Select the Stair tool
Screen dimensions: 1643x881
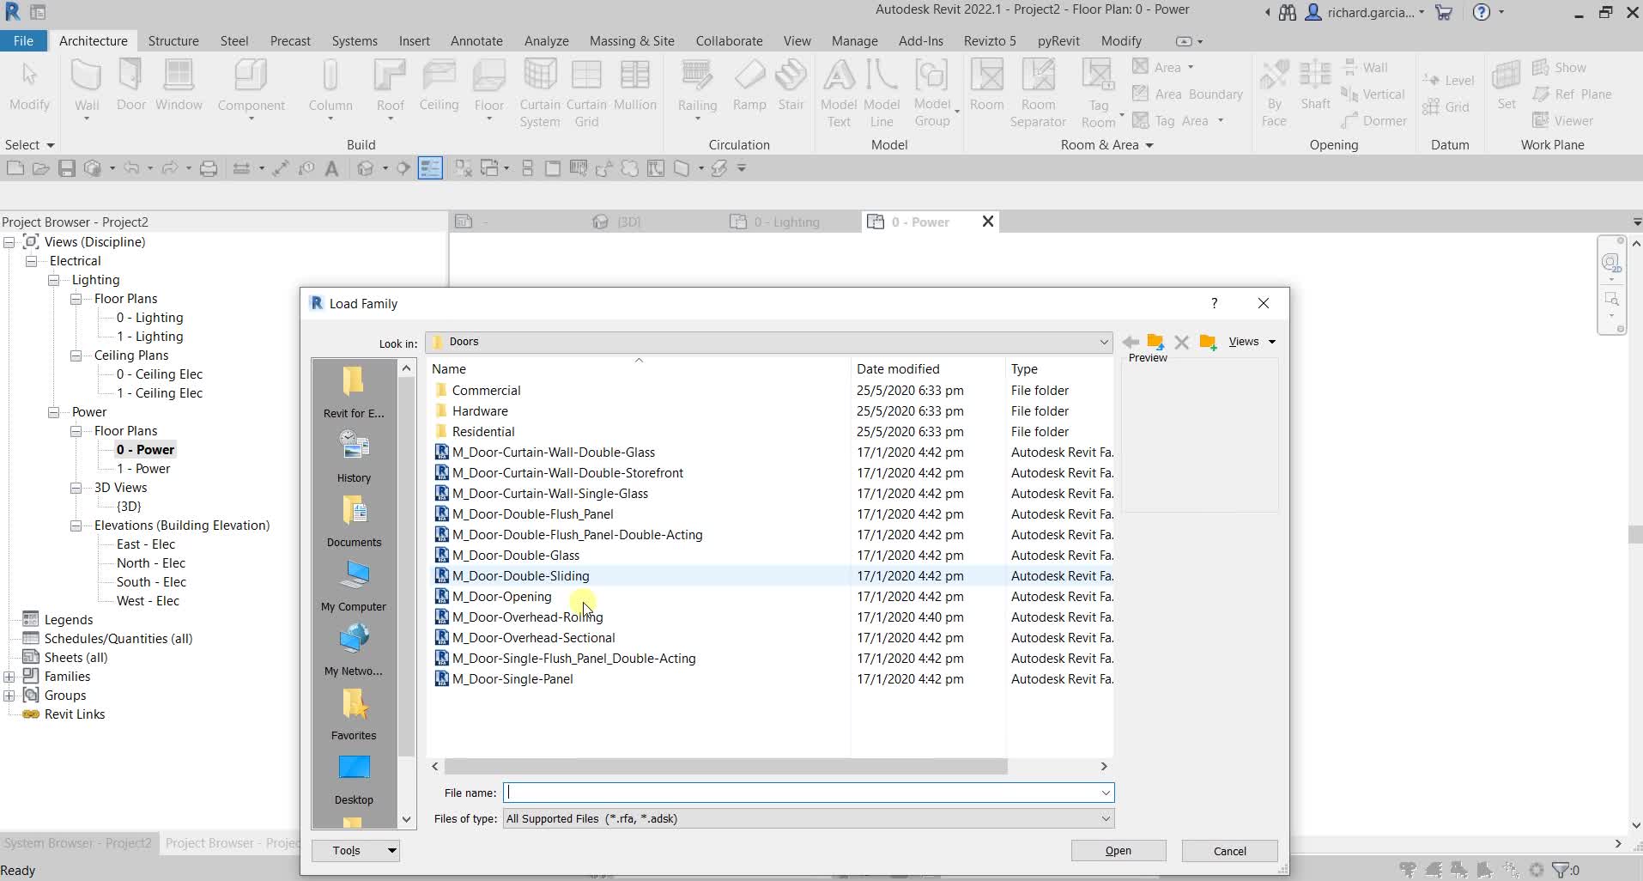pos(791,86)
